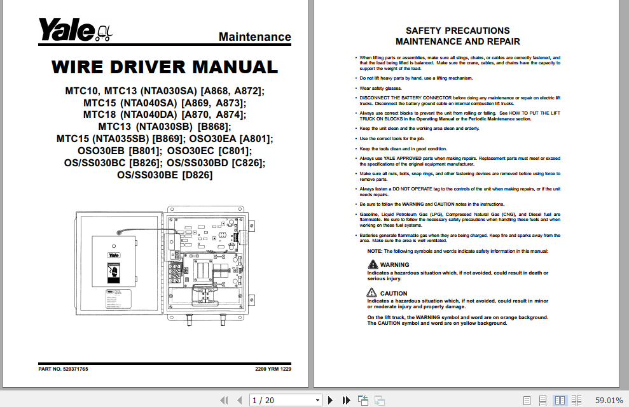Jump to the first page of the document

pyautogui.click(x=224, y=400)
